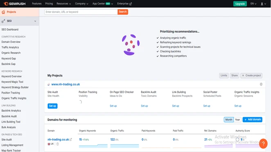Click Organic Keywords value 15
Viewport: 271px width, 152px height.
pos(80,139)
